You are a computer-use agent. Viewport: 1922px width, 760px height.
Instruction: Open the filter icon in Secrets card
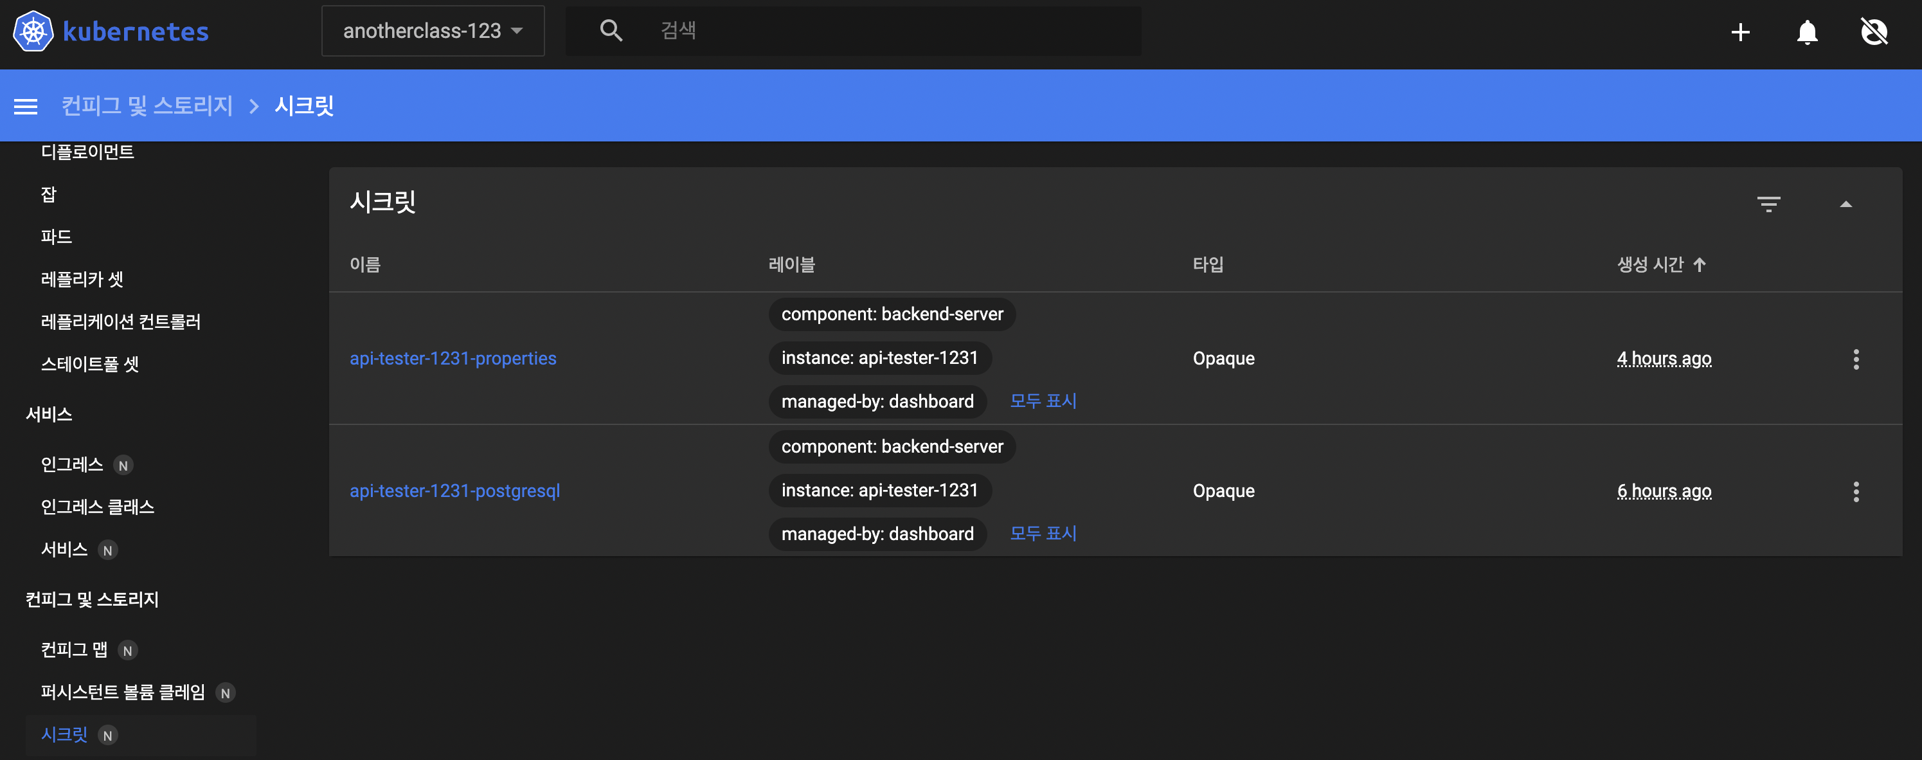1768,204
